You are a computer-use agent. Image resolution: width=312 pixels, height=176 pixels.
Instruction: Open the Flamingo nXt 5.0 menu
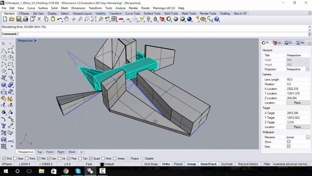pos(164,8)
